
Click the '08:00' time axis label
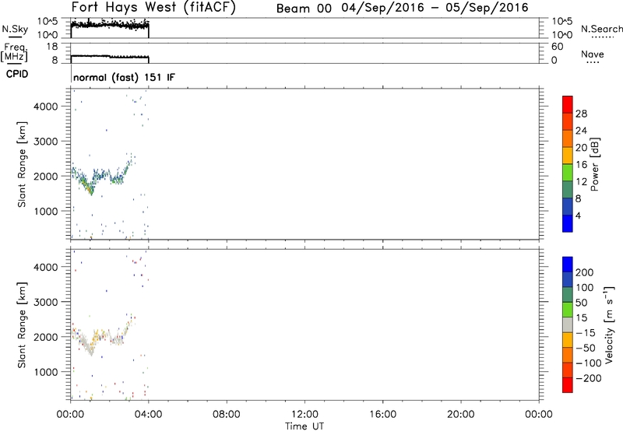(227, 415)
